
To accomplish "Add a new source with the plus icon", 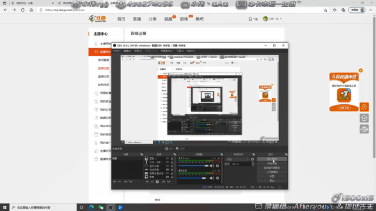I will 147,182.
